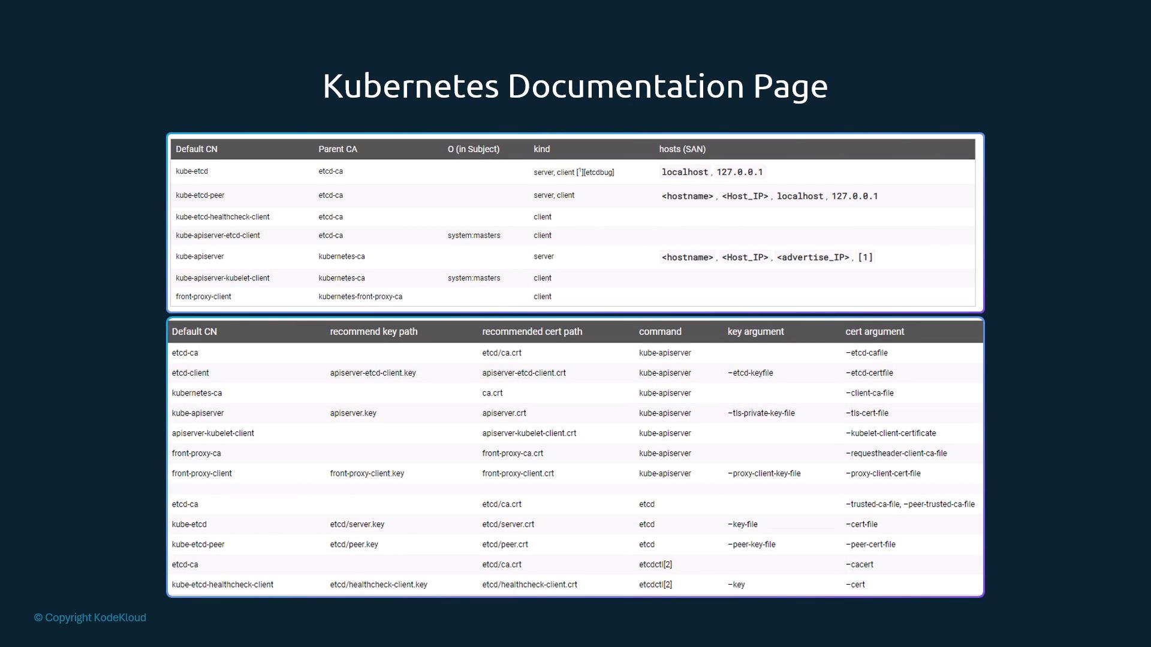Click the '--requestheader-client-ca-file' argument
1151x647 pixels.
tap(896, 453)
